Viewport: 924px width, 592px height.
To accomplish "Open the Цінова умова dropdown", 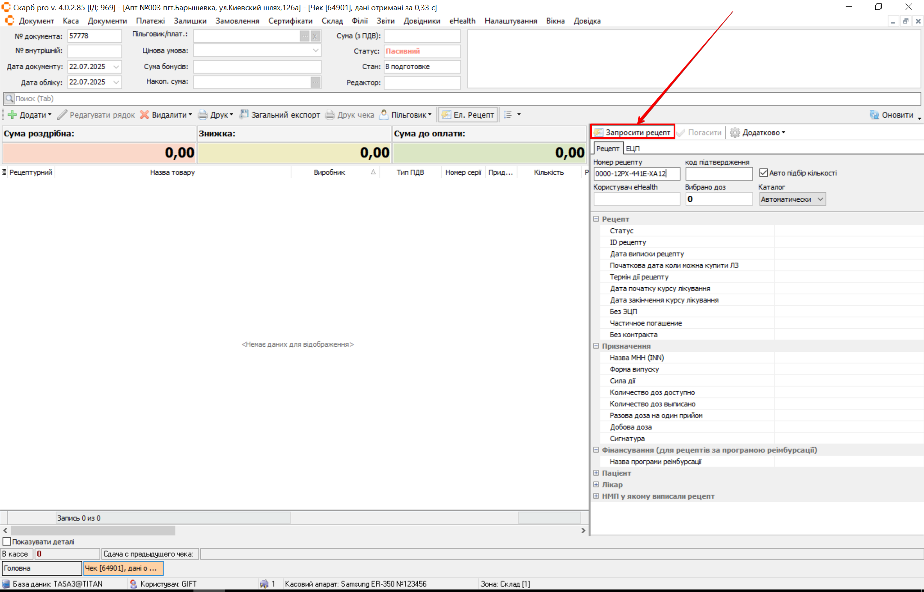I will (x=315, y=50).
